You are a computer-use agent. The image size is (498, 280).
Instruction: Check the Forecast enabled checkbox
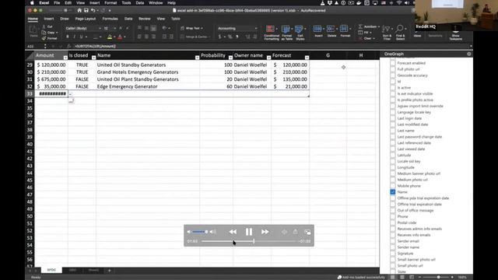coord(393,63)
